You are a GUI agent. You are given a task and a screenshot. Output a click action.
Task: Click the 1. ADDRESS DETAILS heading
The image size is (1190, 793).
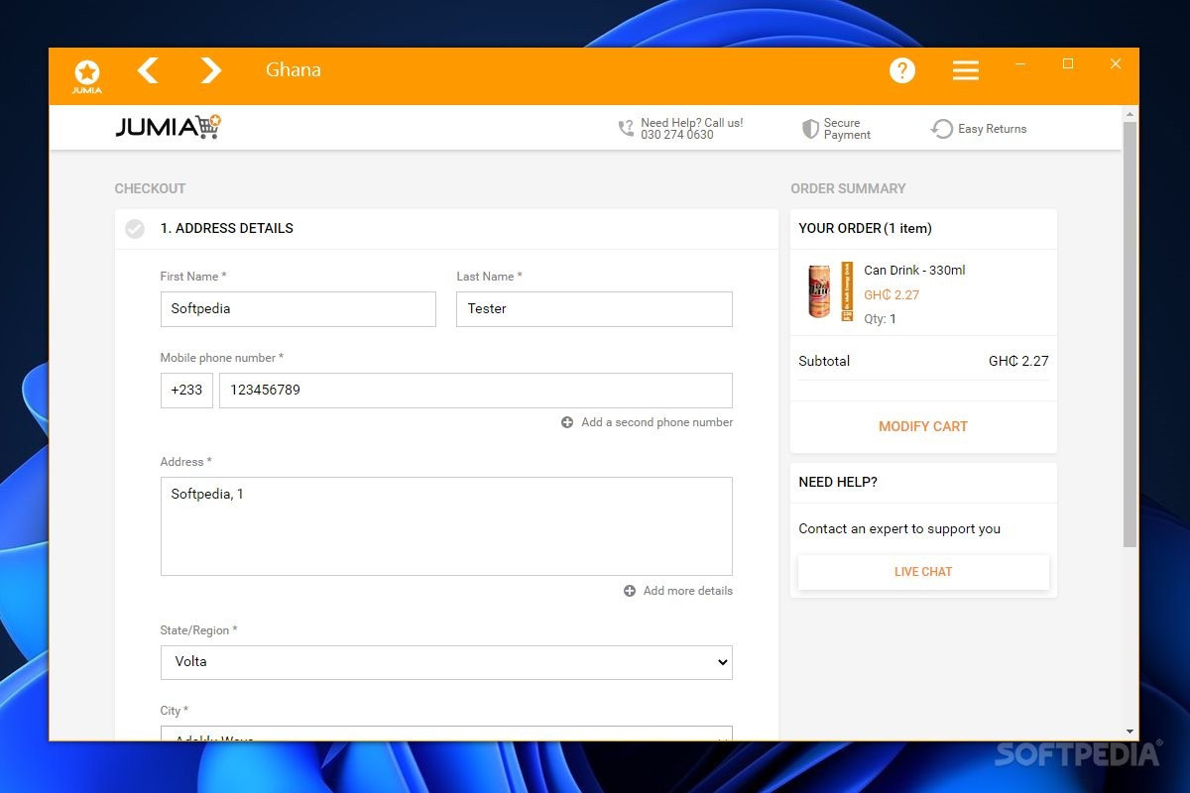click(x=227, y=228)
